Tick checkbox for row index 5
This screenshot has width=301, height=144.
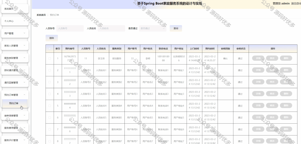(x=50, y=106)
